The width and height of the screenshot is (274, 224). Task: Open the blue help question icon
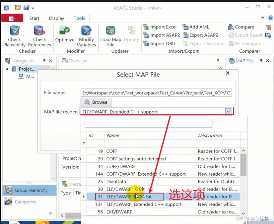[270, 18]
